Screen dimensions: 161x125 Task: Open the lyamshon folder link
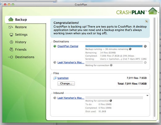(x=63, y=78)
